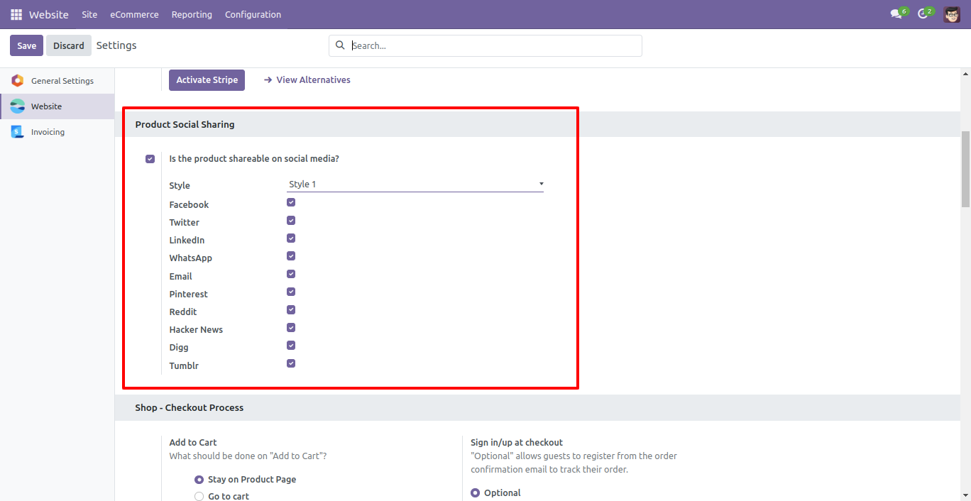This screenshot has height=501, width=971.
Task: Click the scrollbar up arrow
Action: (x=965, y=72)
